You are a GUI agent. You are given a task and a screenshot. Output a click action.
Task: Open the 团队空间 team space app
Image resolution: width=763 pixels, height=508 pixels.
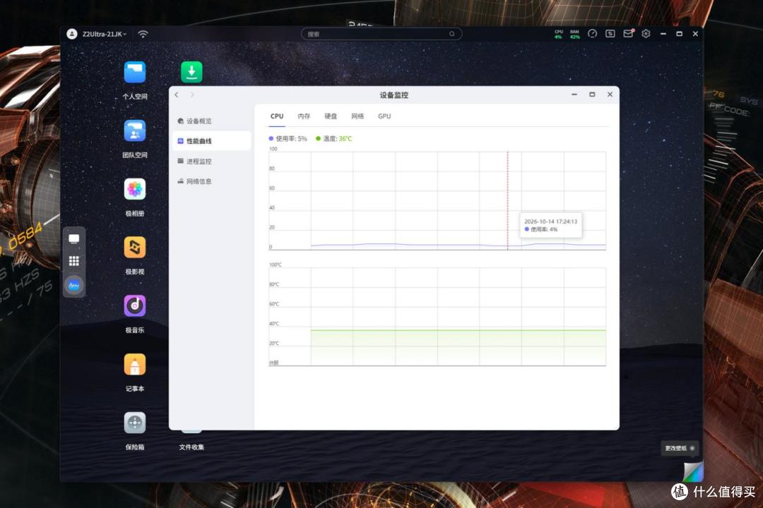pos(135,131)
